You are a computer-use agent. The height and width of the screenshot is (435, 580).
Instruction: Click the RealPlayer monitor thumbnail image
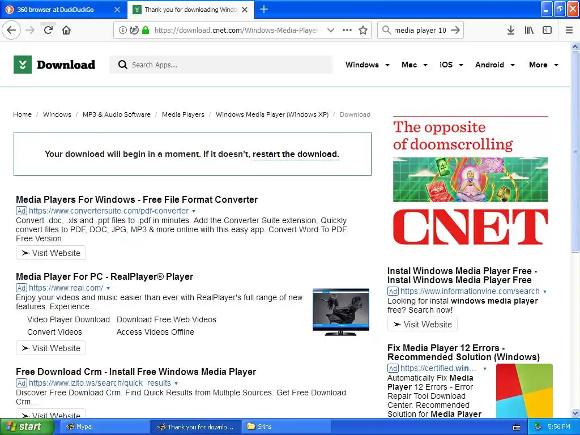tap(340, 312)
